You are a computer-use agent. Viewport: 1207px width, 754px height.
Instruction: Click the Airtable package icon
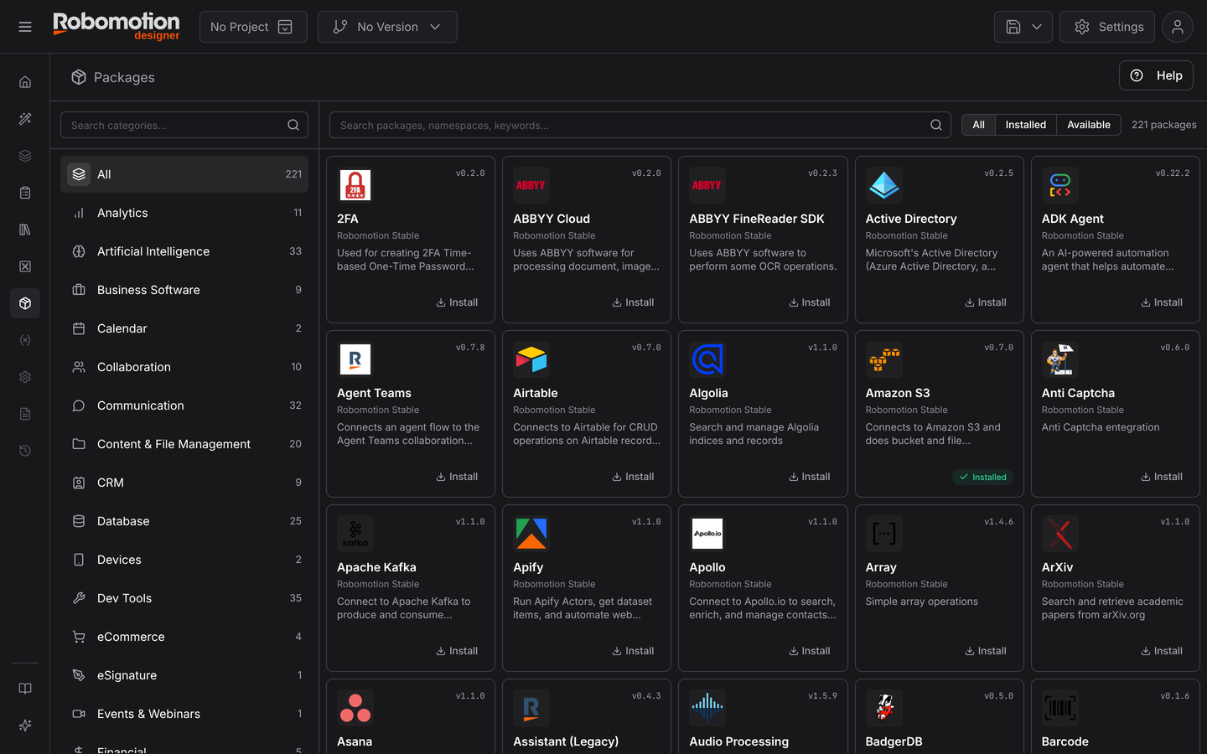click(x=531, y=359)
